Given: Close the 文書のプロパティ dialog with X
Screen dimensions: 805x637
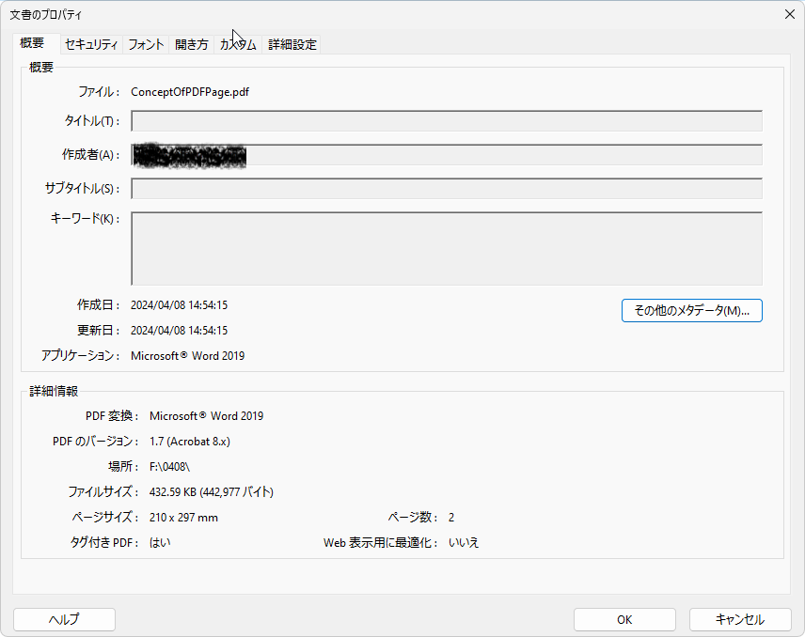Looking at the screenshot, I should click(789, 13).
